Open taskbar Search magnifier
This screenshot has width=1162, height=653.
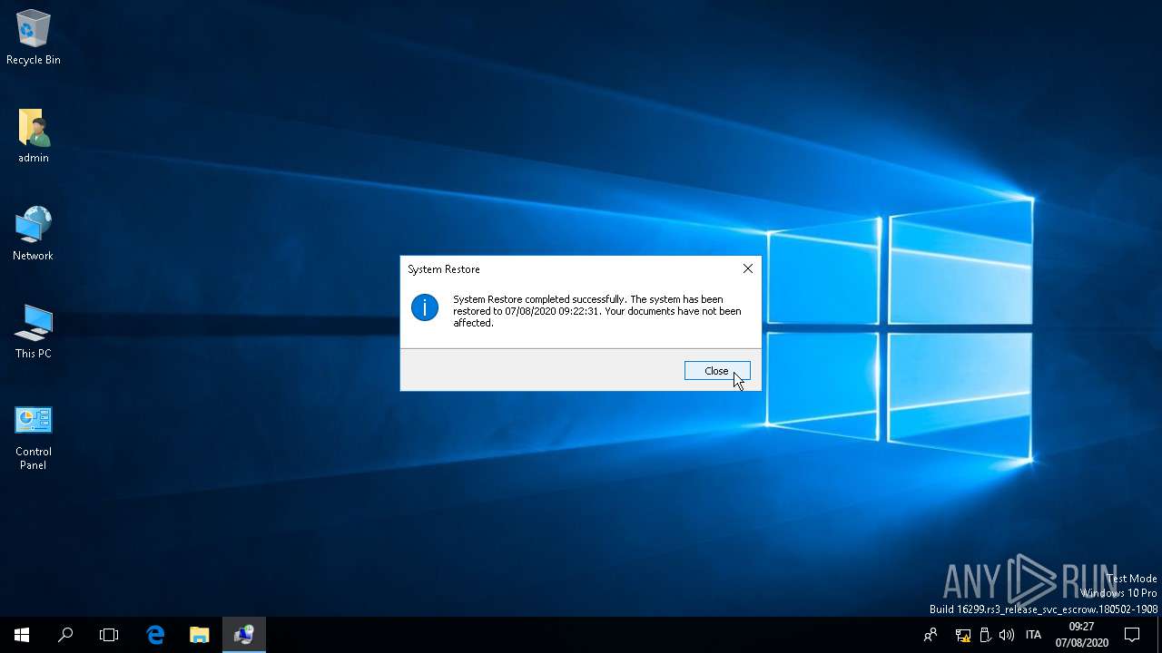click(x=65, y=635)
